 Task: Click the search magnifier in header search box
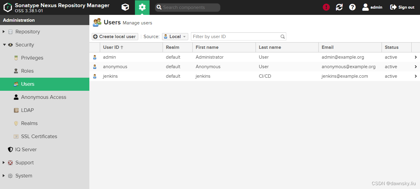pos(159,7)
